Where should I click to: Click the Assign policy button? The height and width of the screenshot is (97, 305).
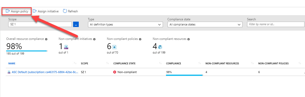(17, 11)
